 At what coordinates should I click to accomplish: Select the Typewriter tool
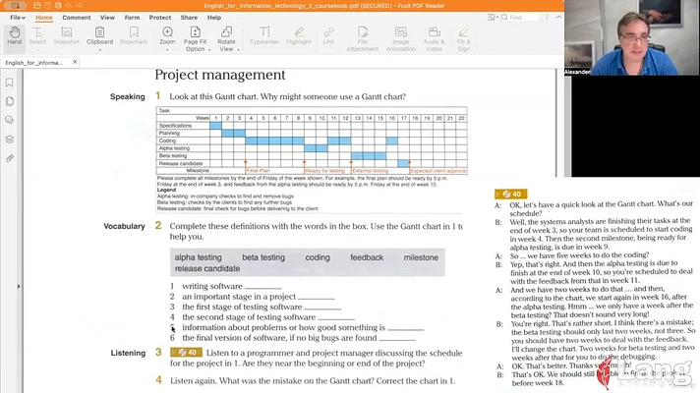(264, 35)
